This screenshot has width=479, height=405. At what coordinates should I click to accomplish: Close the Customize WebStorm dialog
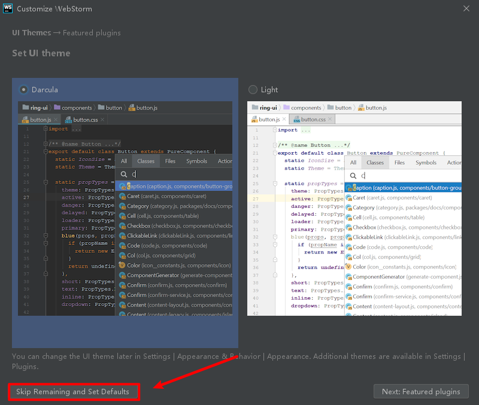point(466,8)
